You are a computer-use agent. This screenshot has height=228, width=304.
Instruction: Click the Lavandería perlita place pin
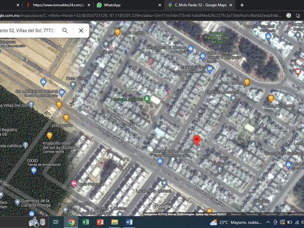click(65, 210)
